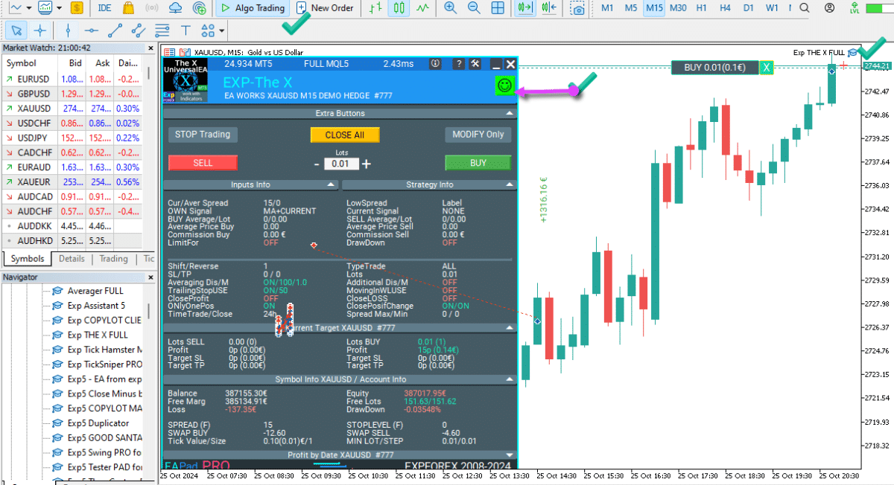
Task: Select the trendline drawing tool
Action: click(115, 30)
